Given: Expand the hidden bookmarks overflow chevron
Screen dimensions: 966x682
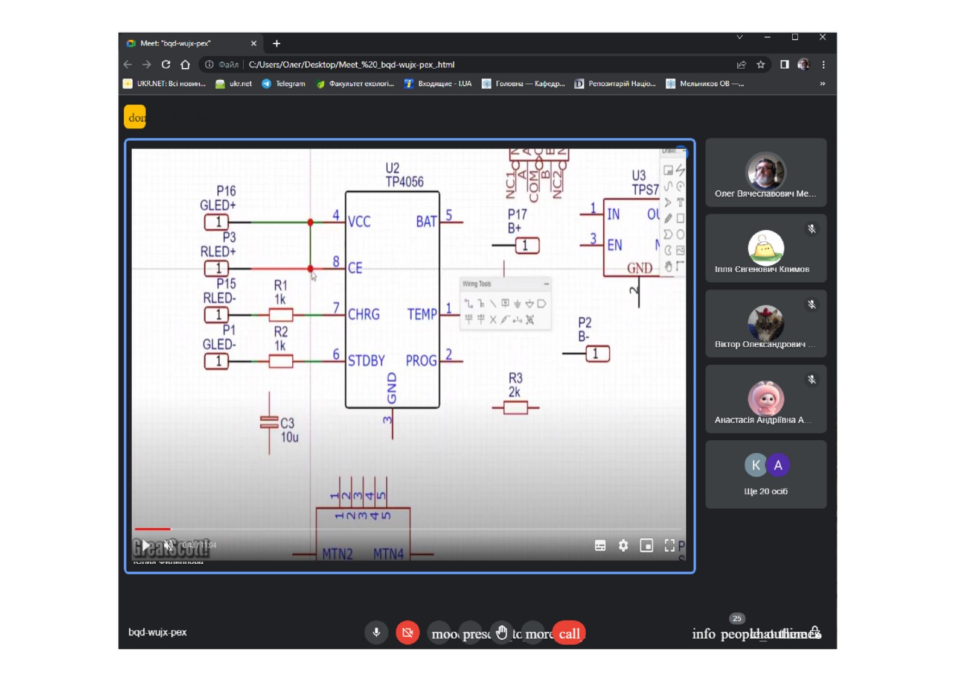Looking at the screenshot, I should pos(822,84).
